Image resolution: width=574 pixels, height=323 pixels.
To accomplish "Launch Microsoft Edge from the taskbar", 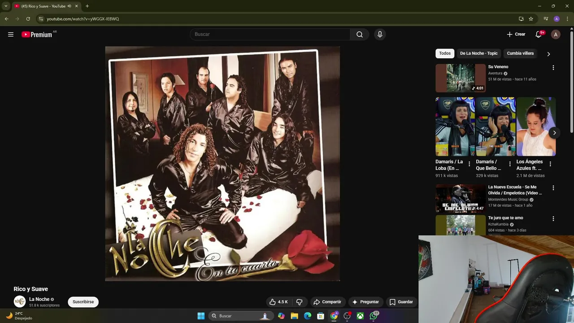I will pyautogui.click(x=308, y=316).
